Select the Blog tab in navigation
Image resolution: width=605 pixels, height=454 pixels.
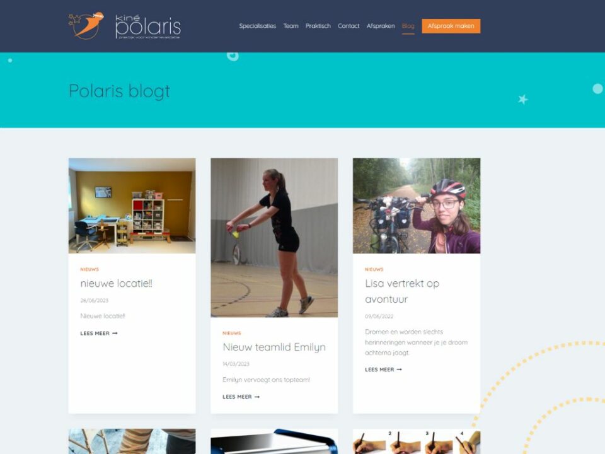tap(408, 26)
